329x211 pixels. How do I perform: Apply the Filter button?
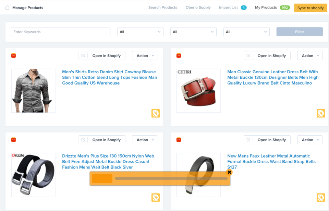point(299,32)
